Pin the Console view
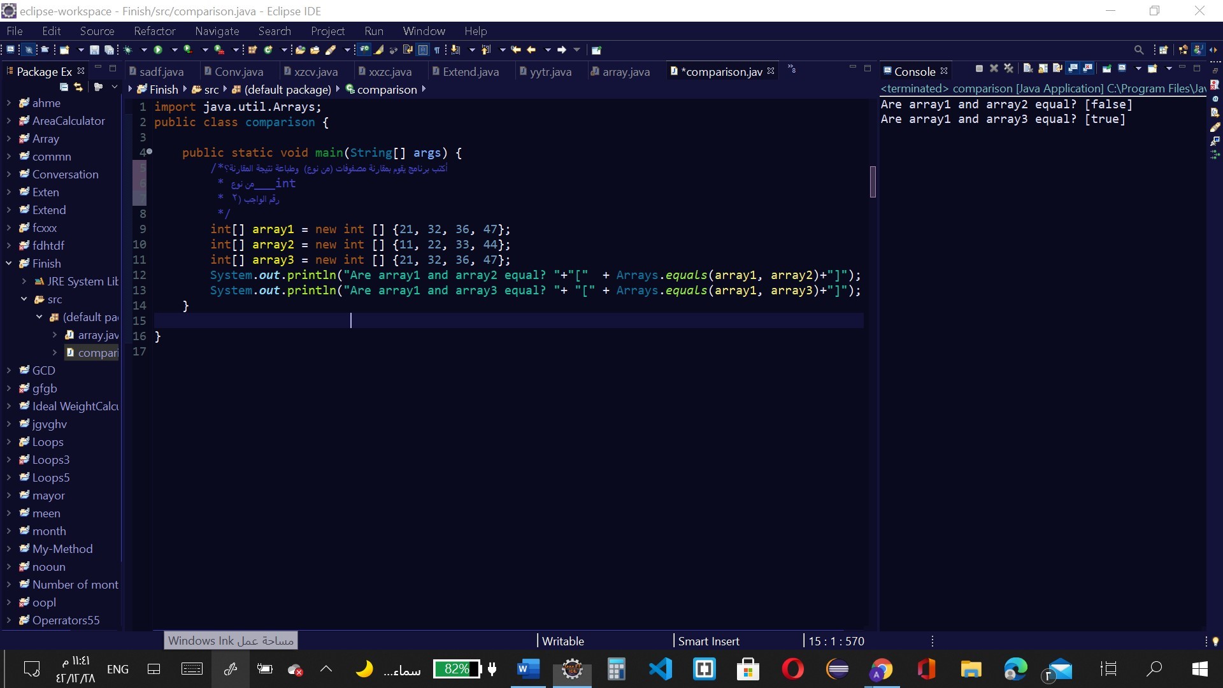The height and width of the screenshot is (688, 1223). click(x=1107, y=69)
